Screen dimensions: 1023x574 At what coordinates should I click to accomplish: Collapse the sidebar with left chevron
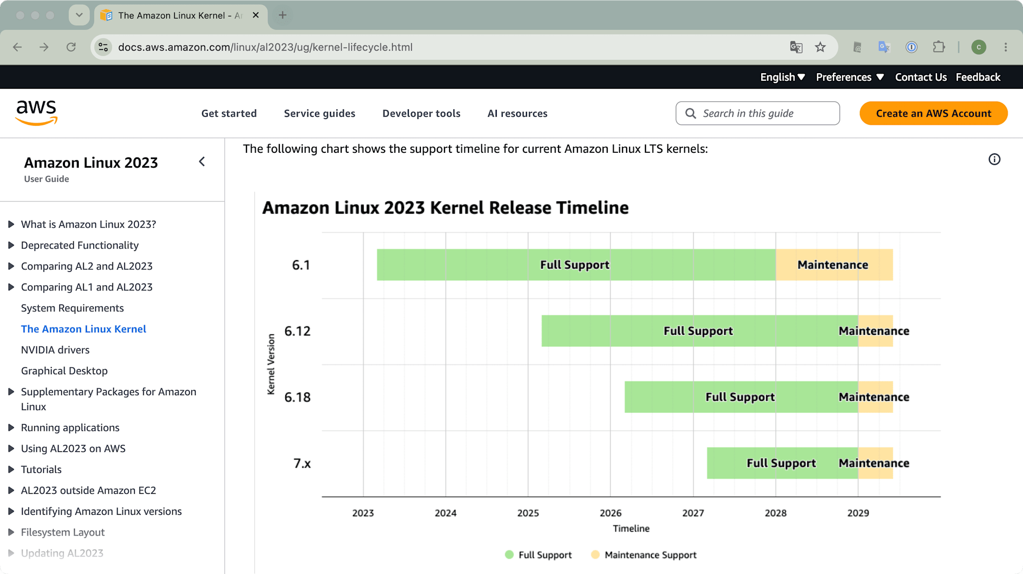point(202,162)
